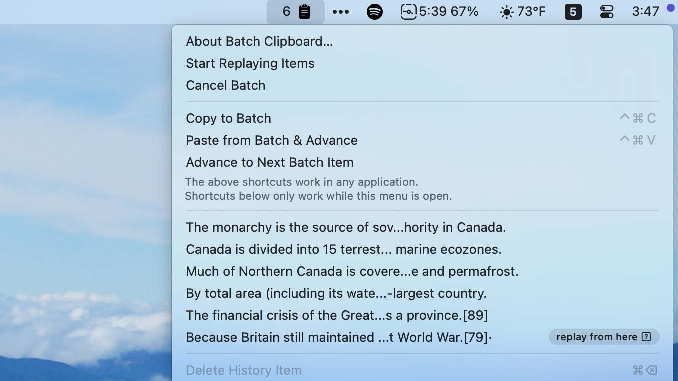Open the three-dots overflow menu bar item
678x381 pixels.
pyautogui.click(x=341, y=12)
